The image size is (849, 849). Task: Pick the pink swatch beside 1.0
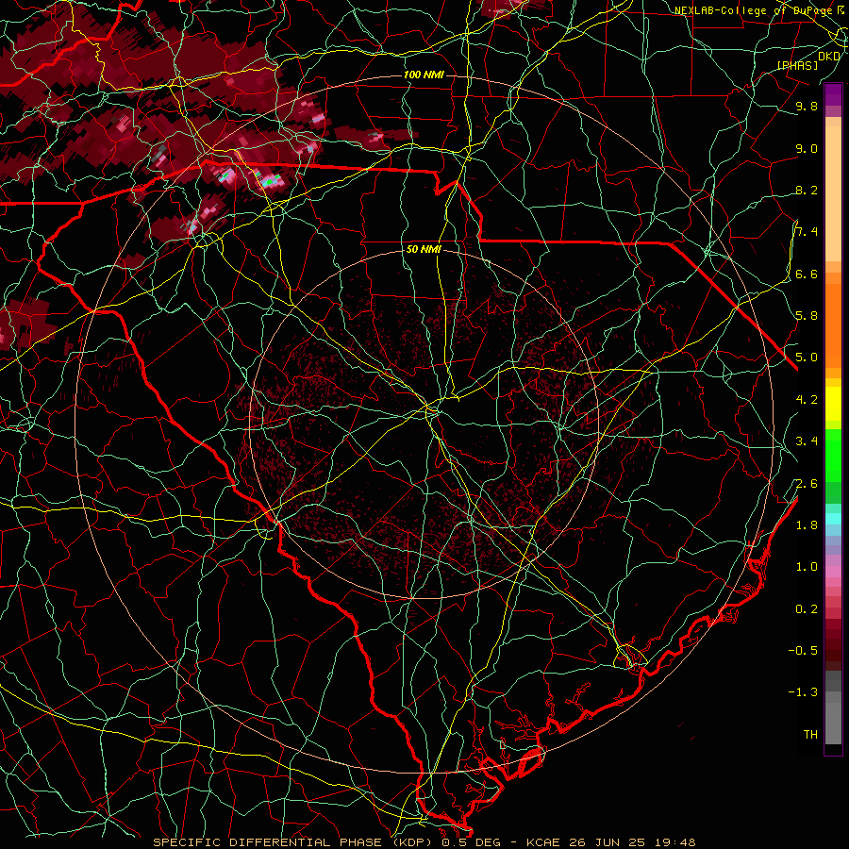833,572
